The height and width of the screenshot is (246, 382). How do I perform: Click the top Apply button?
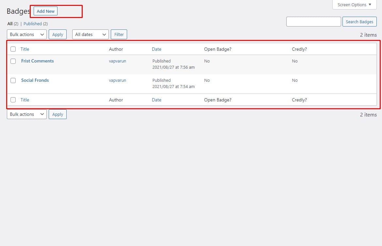[58, 34]
